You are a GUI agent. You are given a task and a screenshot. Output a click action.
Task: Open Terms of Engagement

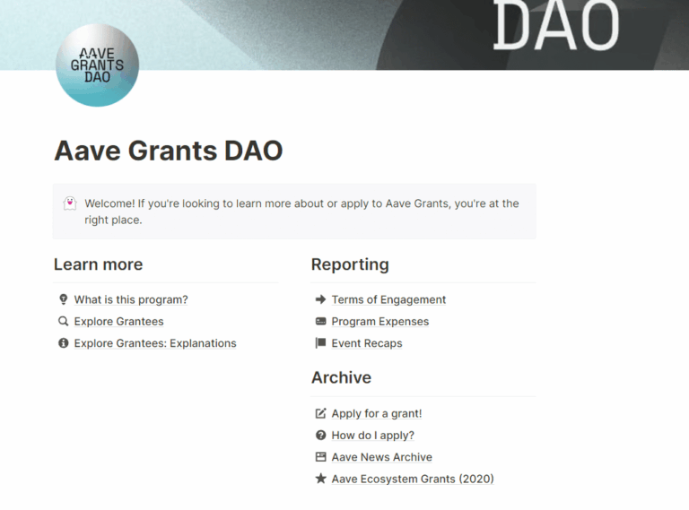[388, 299]
